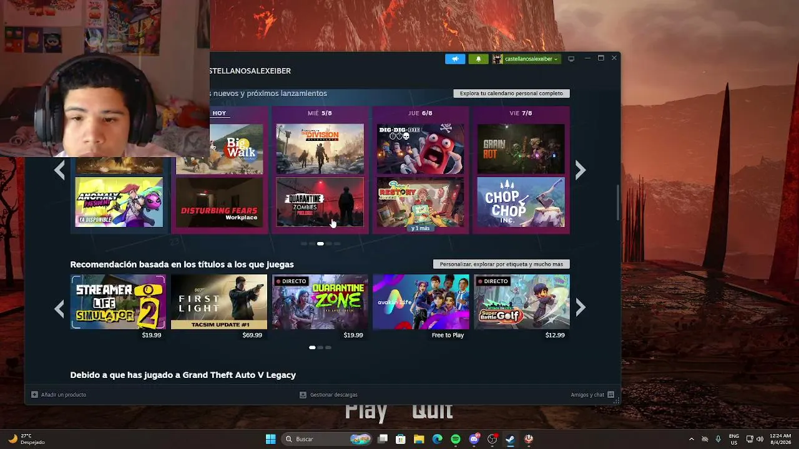Click the Steam page vertical scrollbar

(x=618, y=203)
